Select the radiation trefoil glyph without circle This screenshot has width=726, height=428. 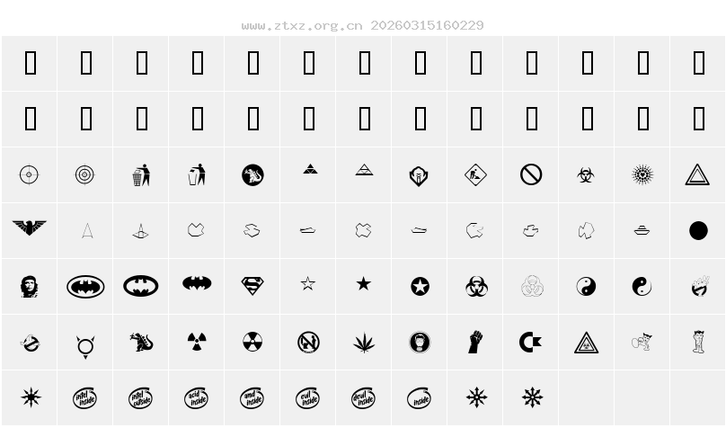click(197, 342)
